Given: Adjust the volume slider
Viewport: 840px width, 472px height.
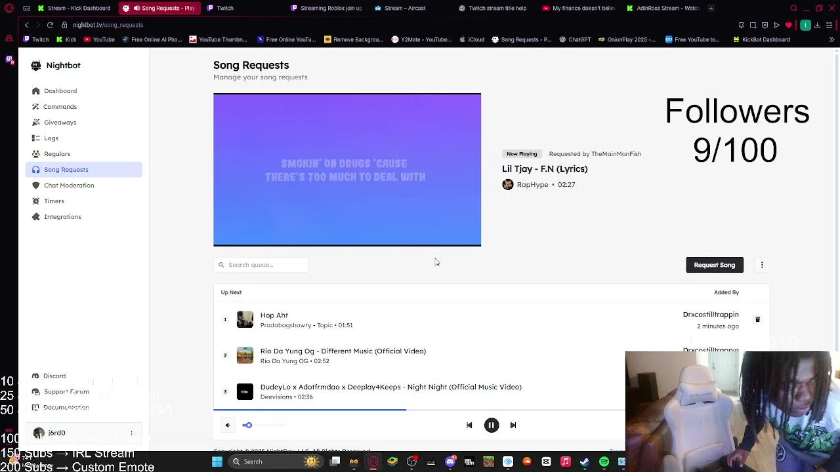Looking at the screenshot, I should tap(262, 425).
